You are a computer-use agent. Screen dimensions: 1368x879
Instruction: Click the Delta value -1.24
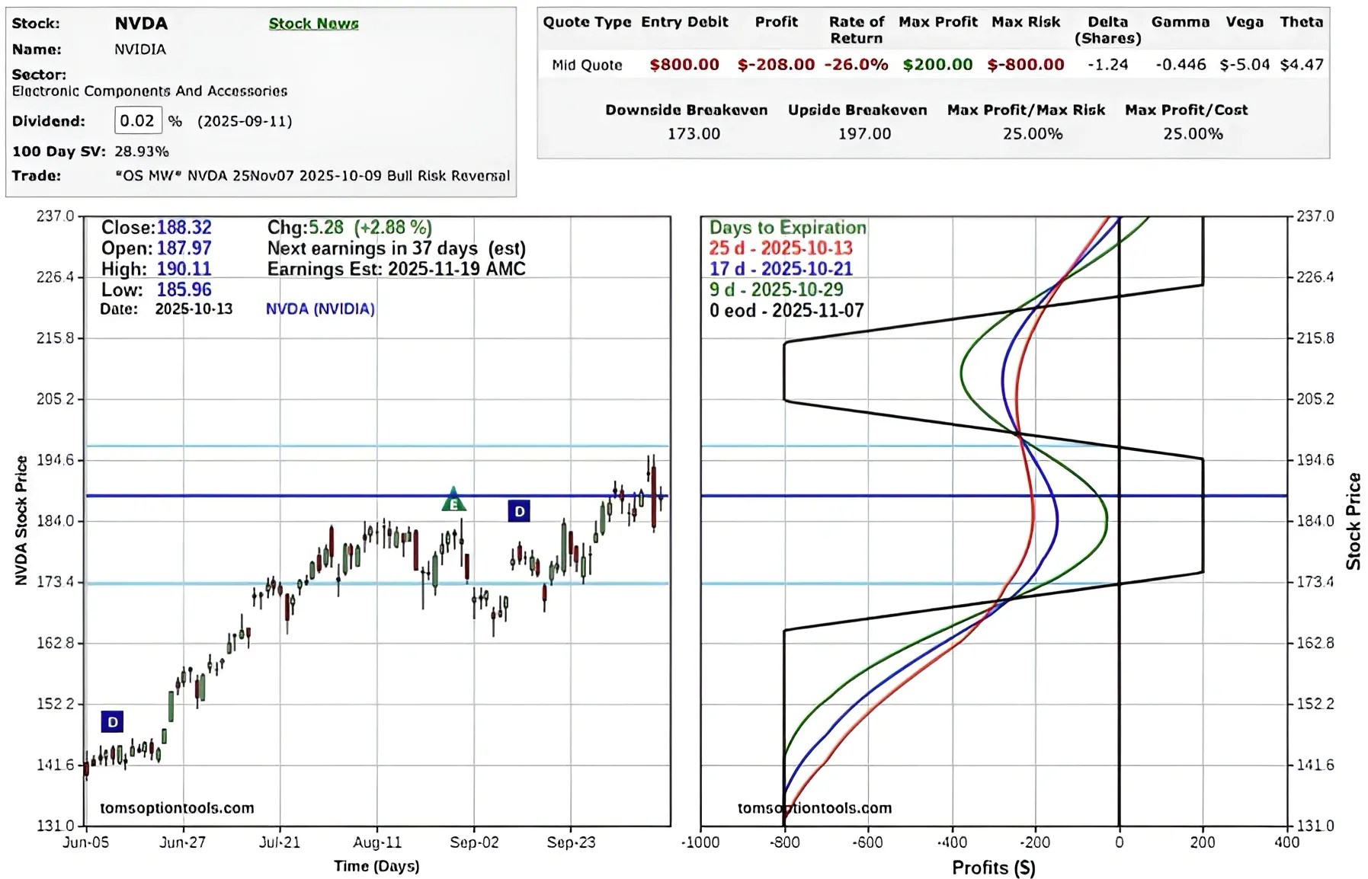(x=1107, y=65)
